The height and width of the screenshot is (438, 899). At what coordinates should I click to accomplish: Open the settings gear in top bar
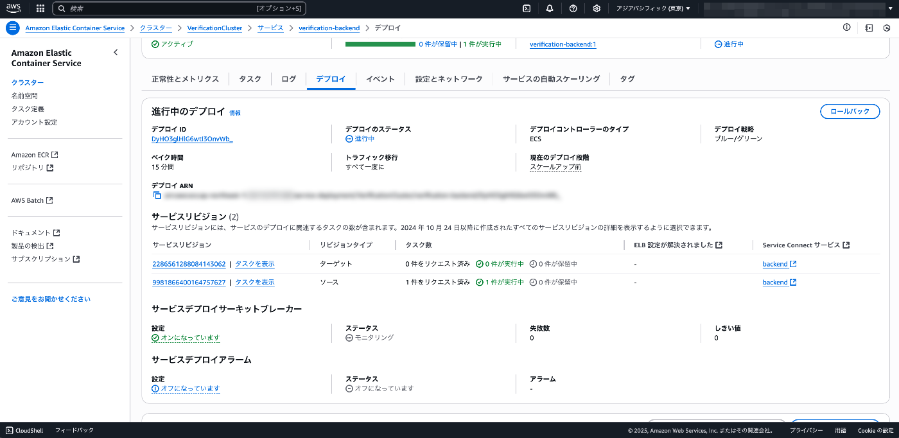pyautogui.click(x=597, y=8)
